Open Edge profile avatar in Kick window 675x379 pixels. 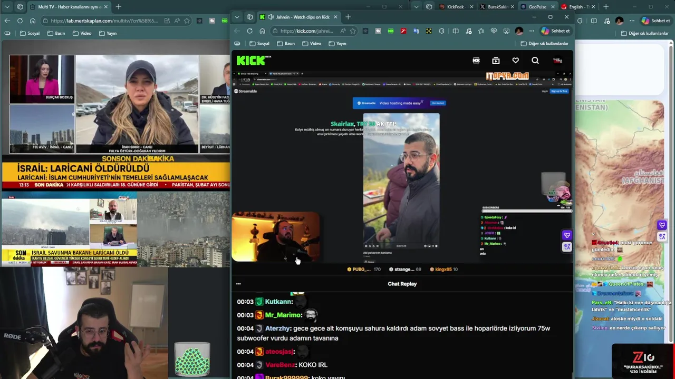click(519, 31)
